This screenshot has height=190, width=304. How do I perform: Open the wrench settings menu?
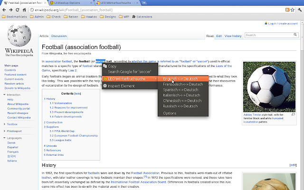[x=300, y=10]
